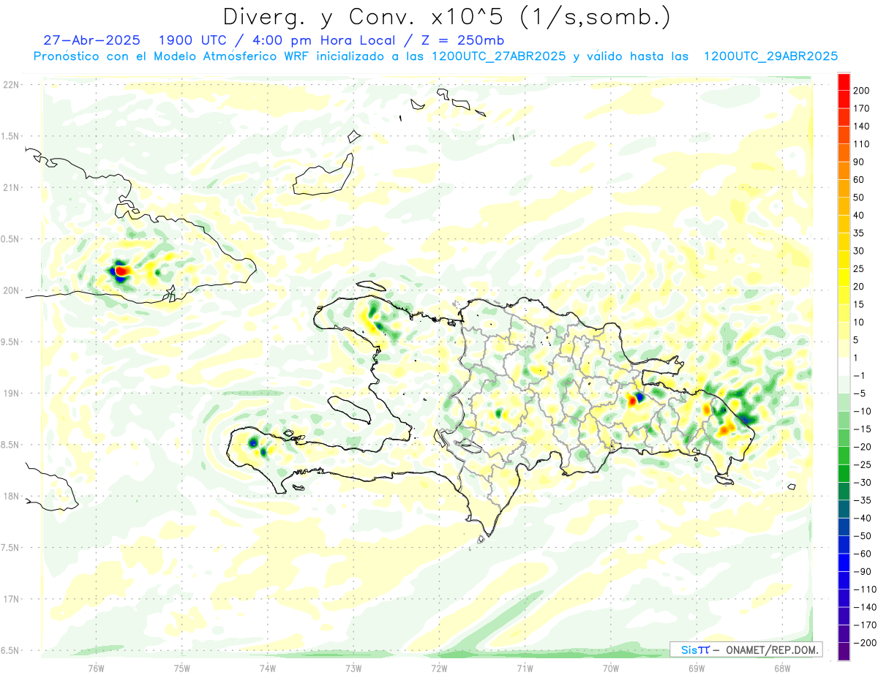Click the "73W" longitude label
878x678 pixels.
click(353, 667)
